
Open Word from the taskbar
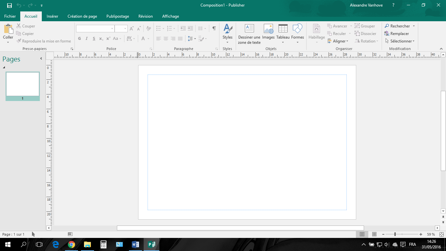pos(135,244)
